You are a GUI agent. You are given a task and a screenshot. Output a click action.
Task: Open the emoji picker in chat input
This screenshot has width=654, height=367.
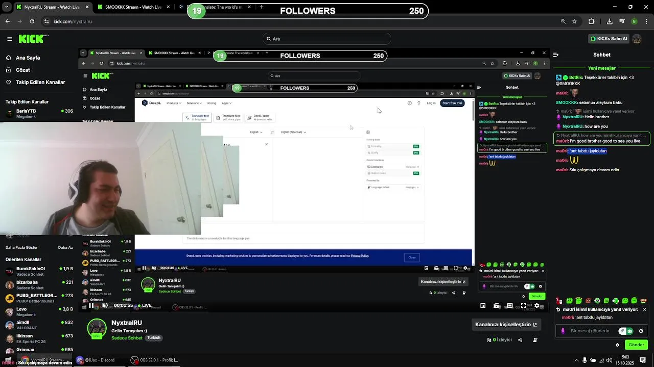(x=641, y=331)
